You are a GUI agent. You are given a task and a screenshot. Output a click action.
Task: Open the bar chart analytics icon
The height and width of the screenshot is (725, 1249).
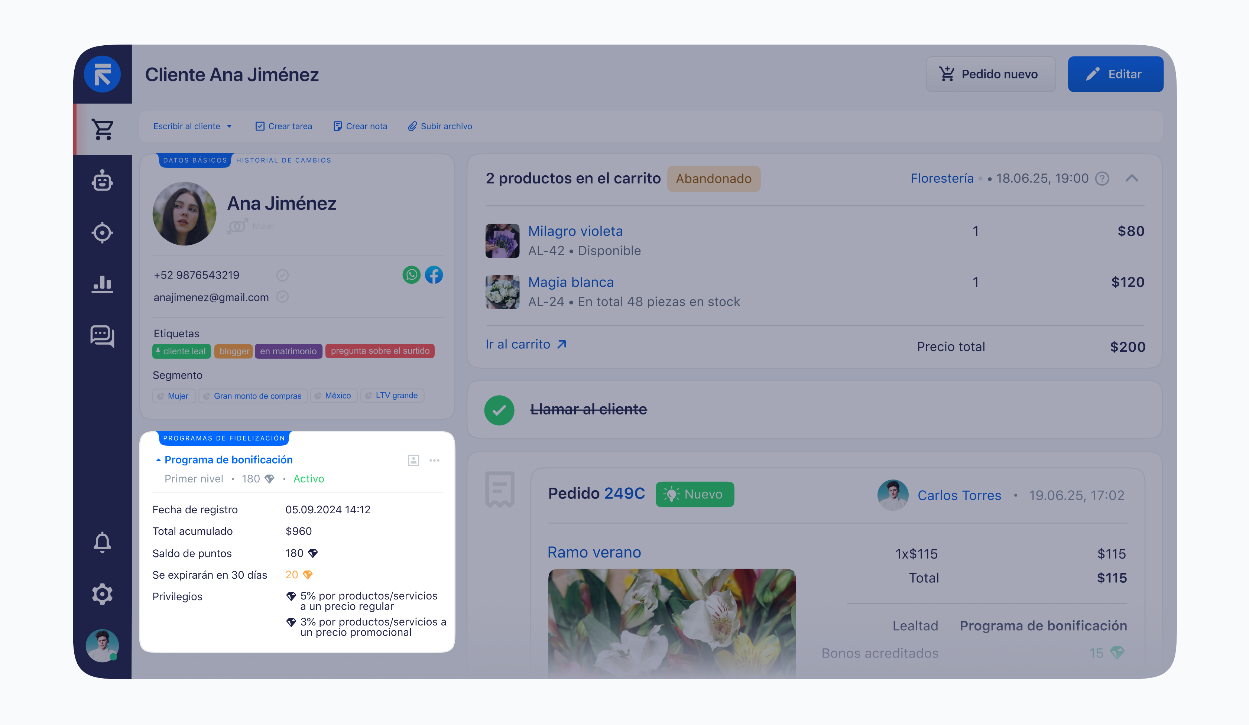click(x=102, y=284)
